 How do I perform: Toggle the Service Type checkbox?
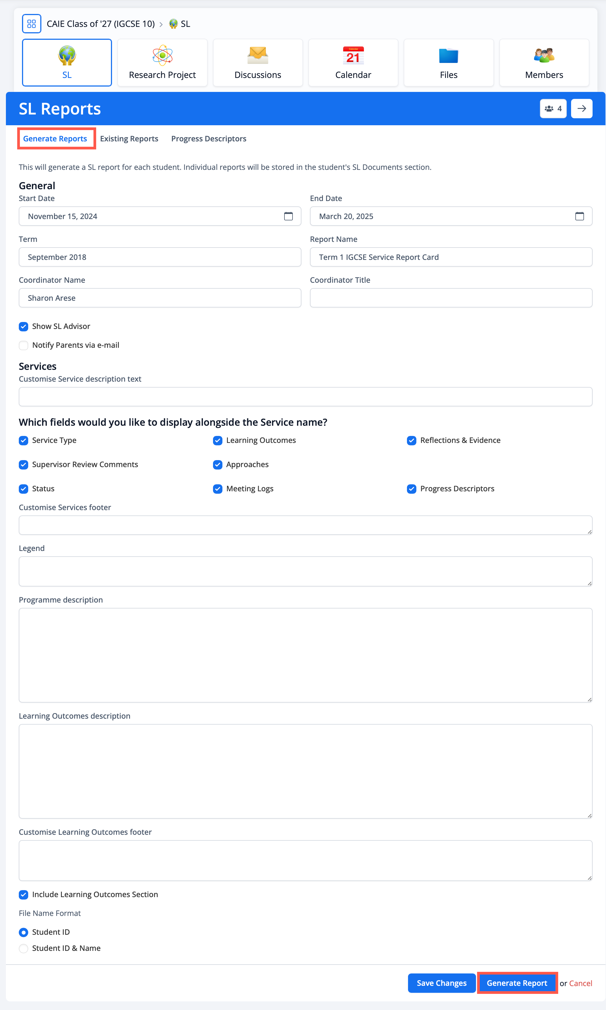(x=24, y=440)
